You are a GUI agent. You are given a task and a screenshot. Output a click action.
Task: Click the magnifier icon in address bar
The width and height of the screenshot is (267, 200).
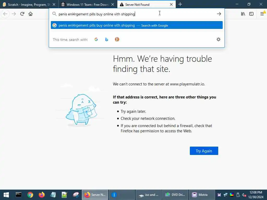tap(54, 14)
